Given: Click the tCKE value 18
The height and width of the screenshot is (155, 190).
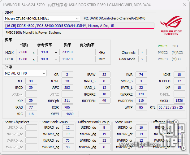Looking at the screenshot, I should tap(179, 75).
